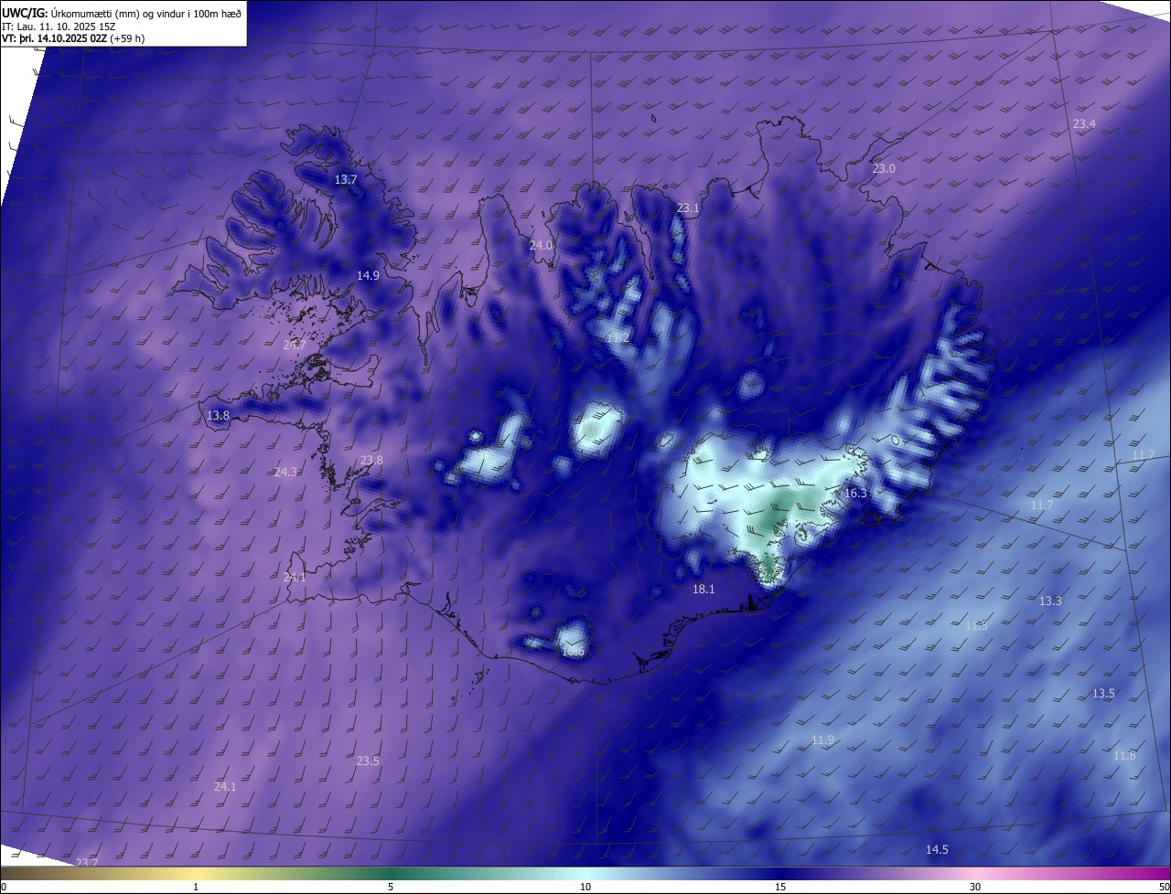
Task: Click the color scale label 30
Action: (975, 887)
